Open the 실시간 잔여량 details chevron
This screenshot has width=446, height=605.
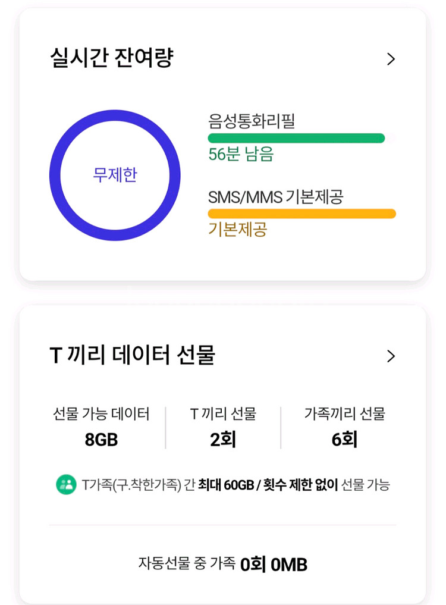click(391, 59)
